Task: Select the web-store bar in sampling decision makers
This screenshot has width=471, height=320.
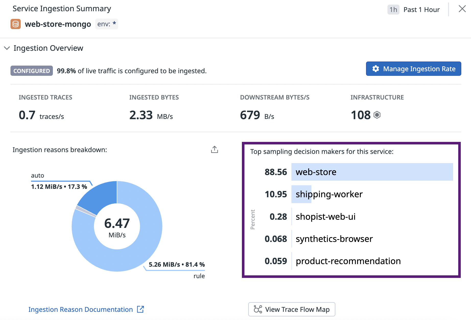Action: (372, 172)
